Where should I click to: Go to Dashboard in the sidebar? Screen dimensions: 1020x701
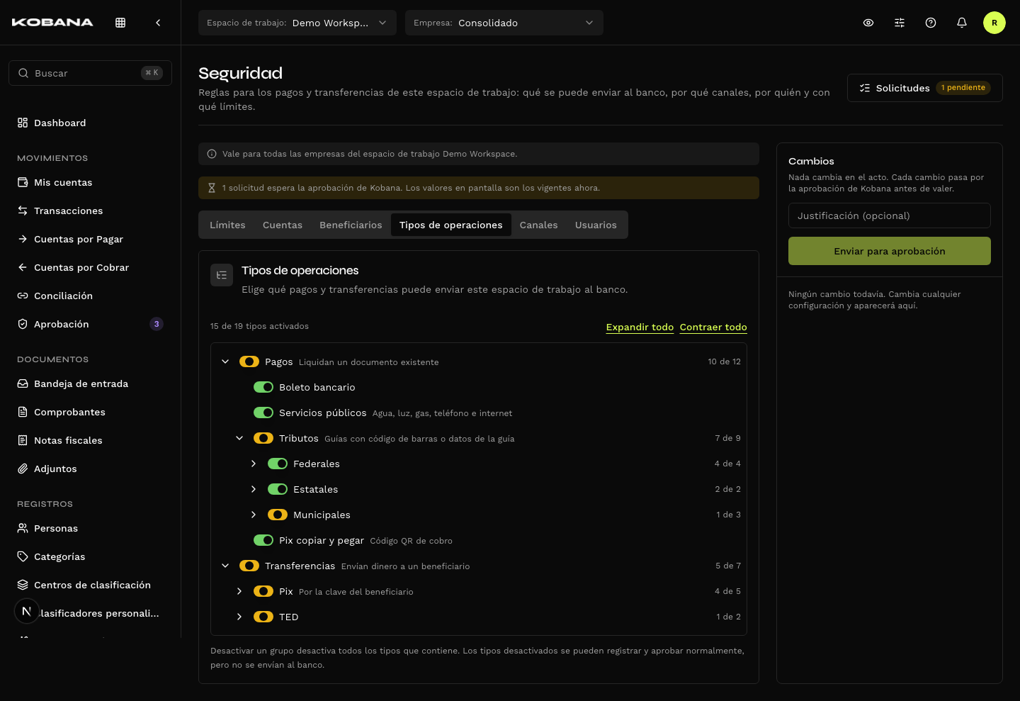point(90,123)
